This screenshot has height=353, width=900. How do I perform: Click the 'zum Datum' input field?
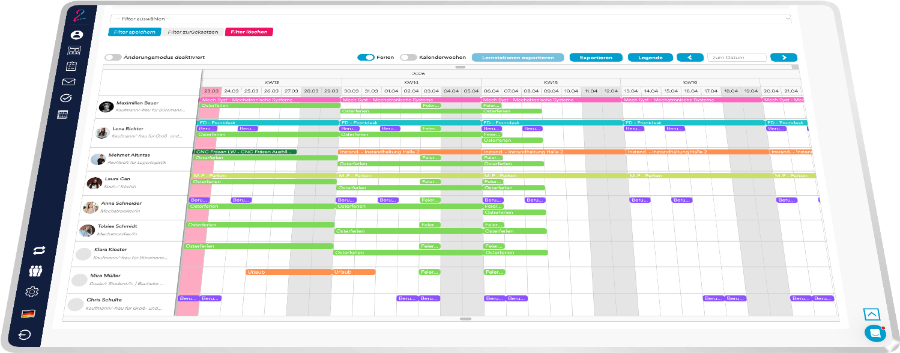(x=737, y=58)
